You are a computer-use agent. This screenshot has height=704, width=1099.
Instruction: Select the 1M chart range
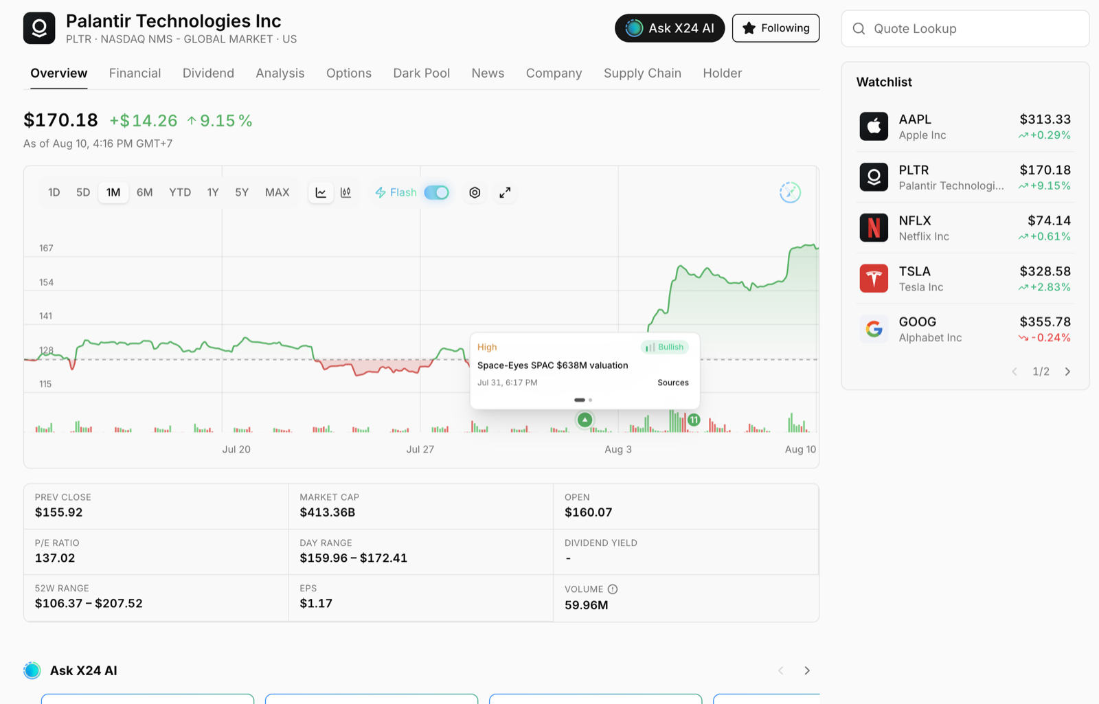pyautogui.click(x=113, y=192)
